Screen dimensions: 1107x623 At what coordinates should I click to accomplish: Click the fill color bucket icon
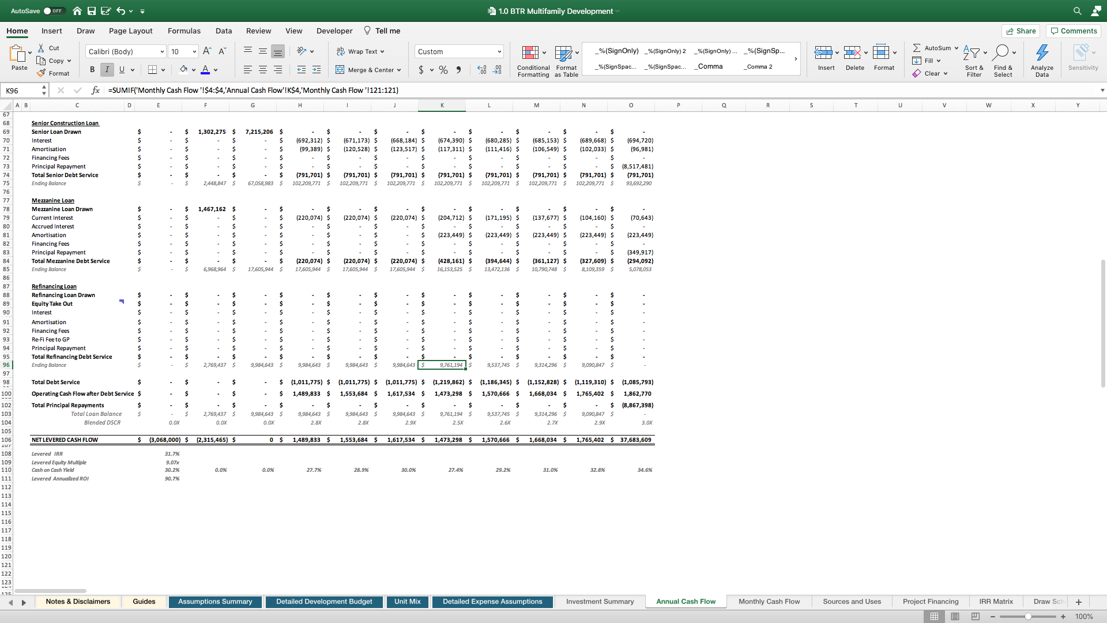183,70
